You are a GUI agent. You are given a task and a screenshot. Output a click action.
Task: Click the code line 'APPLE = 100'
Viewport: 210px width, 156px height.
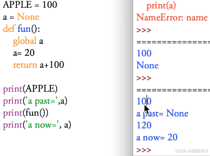coord(30,5)
